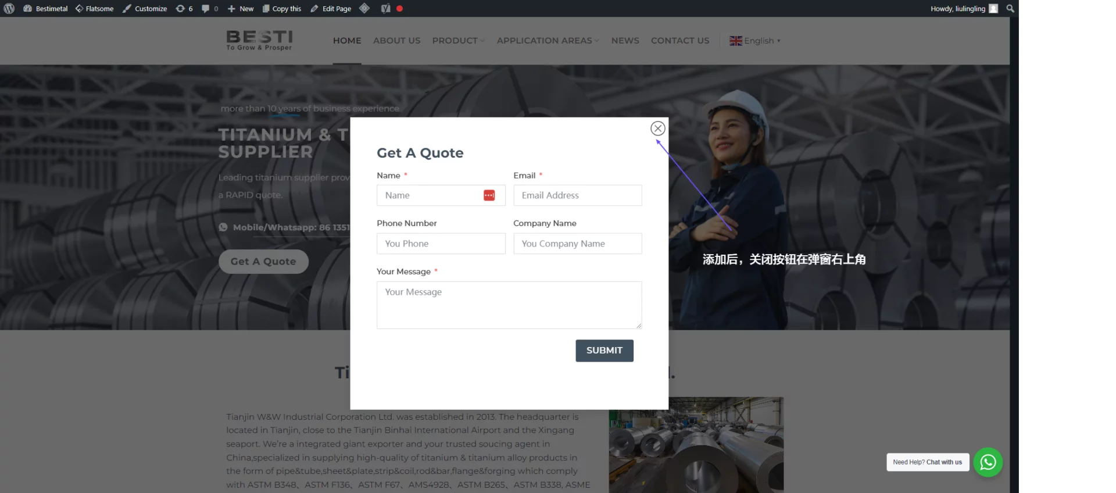Click the Need Help? Chat with us bubble
The width and height of the screenshot is (1116, 493).
point(928,462)
